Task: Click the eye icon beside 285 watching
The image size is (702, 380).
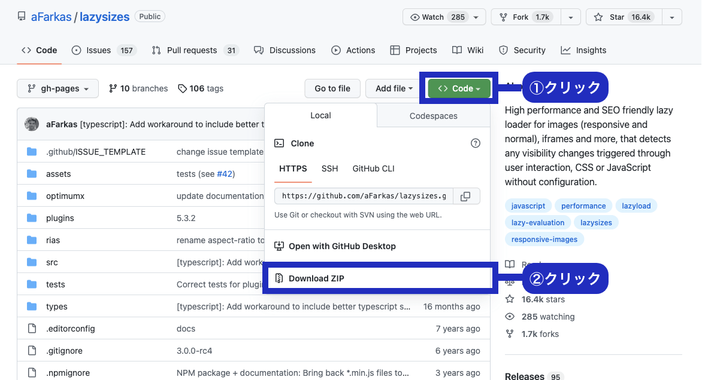Action: (x=510, y=317)
